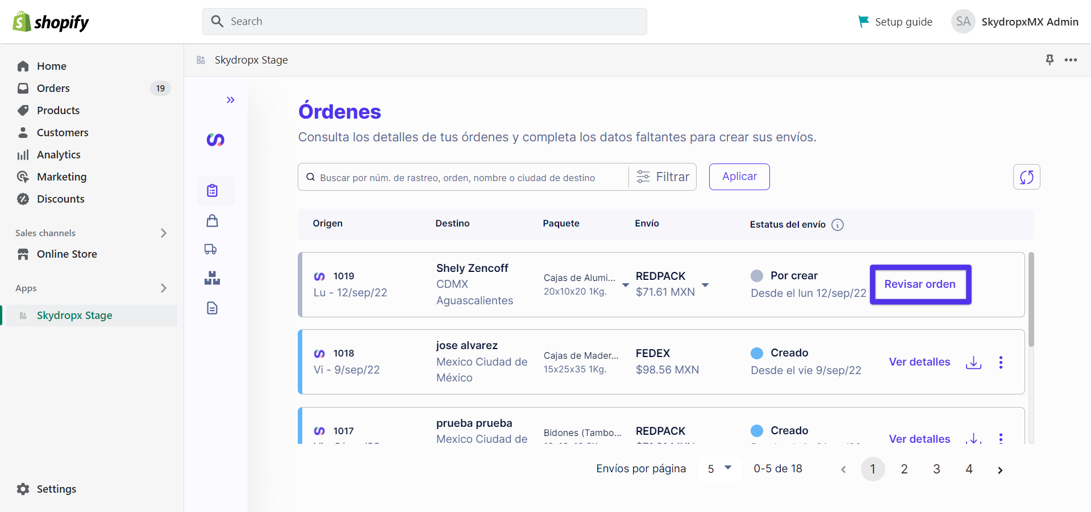Image resolution: width=1091 pixels, height=512 pixels.
Task: Click Skydropx Stage breadcrumb title
Action: point(251,60)
